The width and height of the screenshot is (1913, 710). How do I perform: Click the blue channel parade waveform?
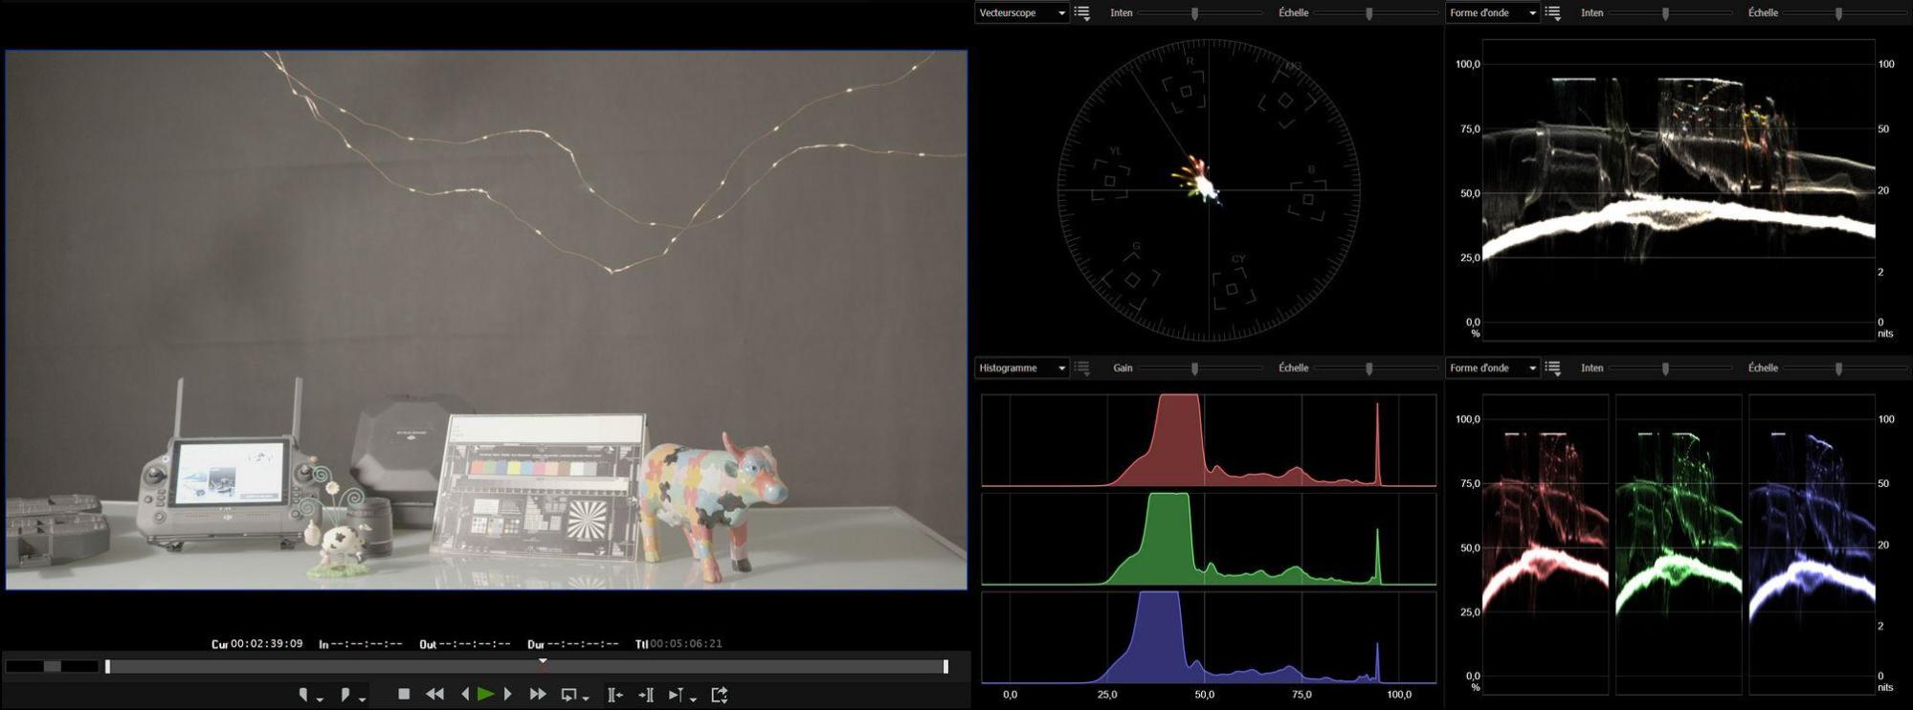[1812, 544]
